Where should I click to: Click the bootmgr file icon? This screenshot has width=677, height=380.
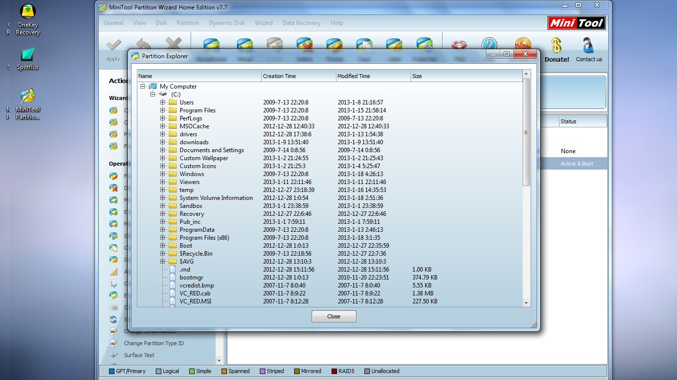pos(173,278)
